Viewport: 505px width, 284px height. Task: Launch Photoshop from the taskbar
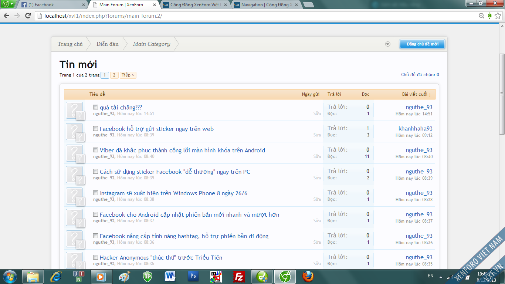click(x=193, y=277)
